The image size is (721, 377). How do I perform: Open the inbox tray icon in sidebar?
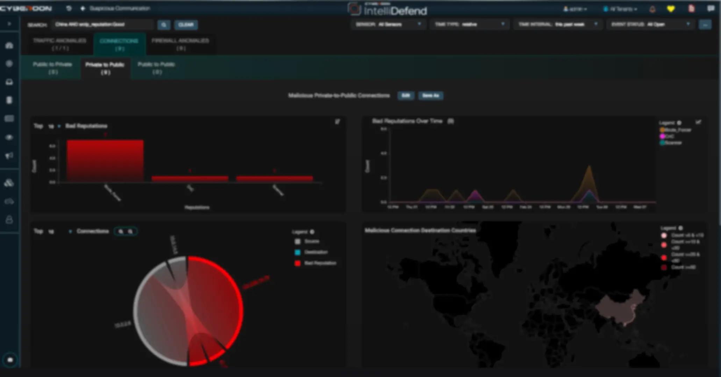tap(9, 82)
